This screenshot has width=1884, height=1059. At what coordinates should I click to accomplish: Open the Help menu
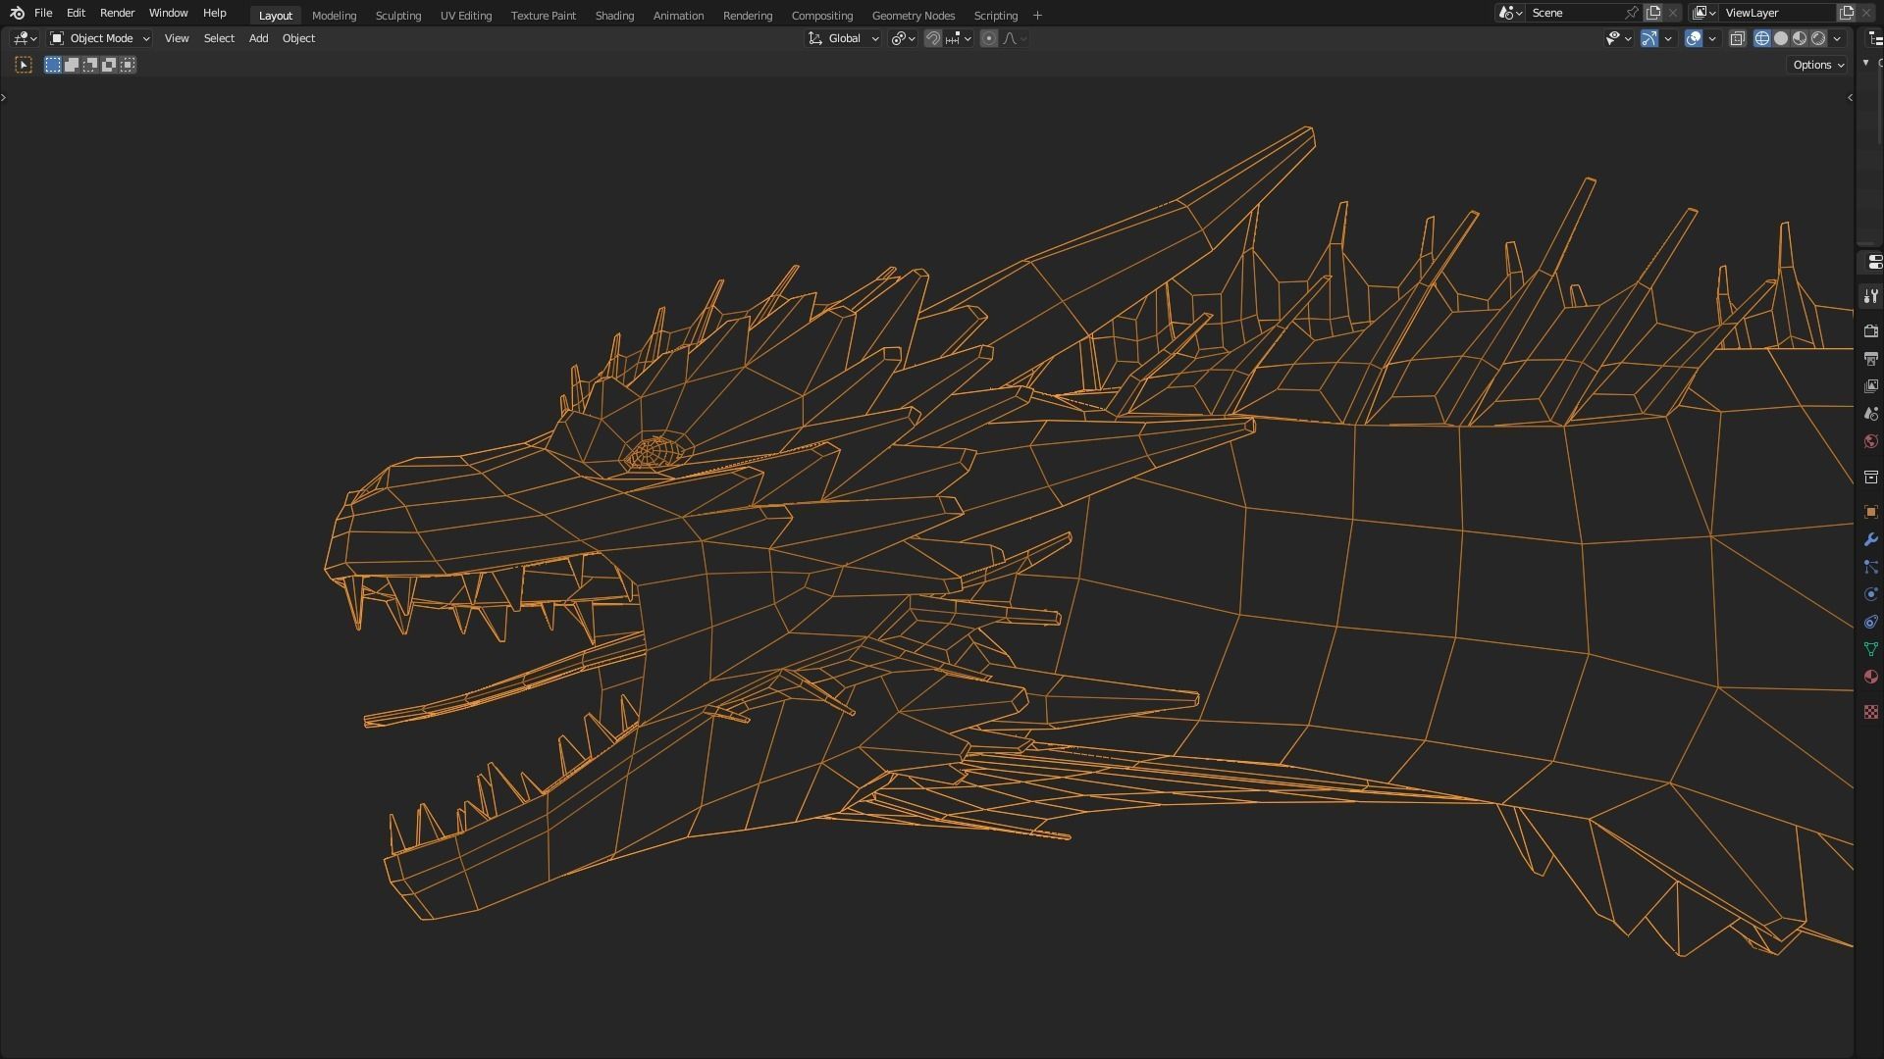click(x=214, y=13)
